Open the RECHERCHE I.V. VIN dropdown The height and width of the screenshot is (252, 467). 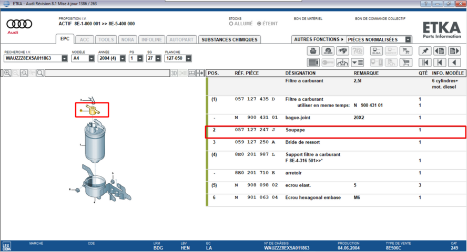tap(64, 58)
